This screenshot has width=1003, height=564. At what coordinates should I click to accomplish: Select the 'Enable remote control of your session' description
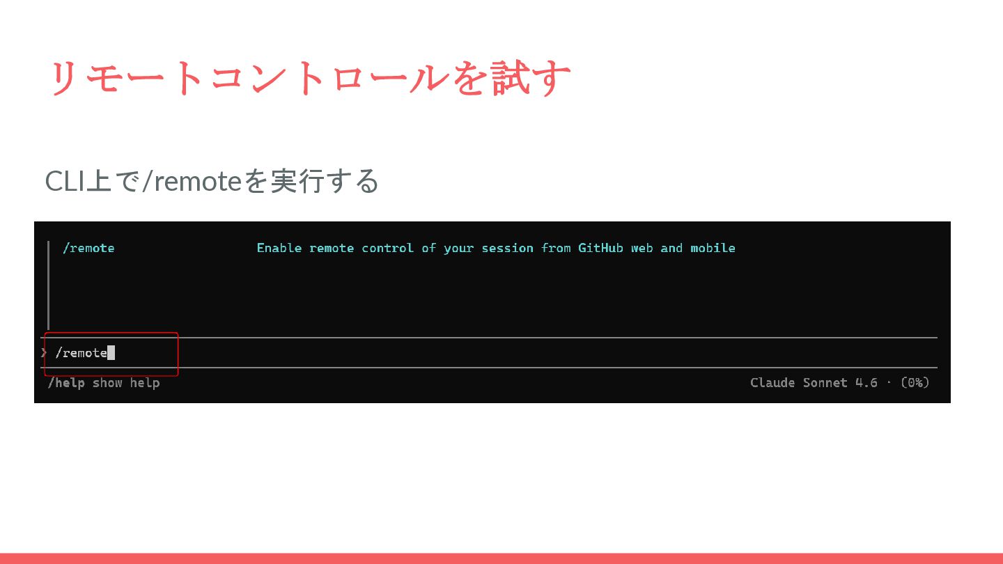point(496,248)
